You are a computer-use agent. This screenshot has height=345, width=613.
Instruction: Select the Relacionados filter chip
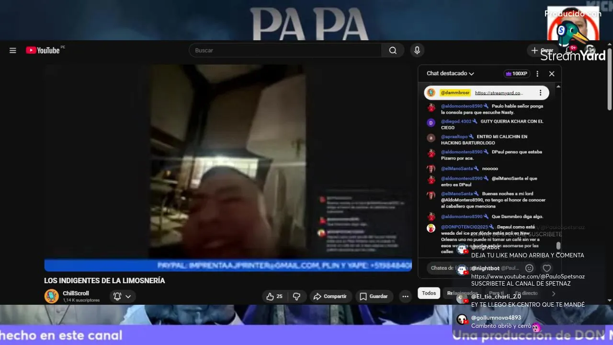(462, 293)
